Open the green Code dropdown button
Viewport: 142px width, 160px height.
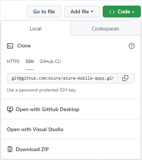click(122, 11)
